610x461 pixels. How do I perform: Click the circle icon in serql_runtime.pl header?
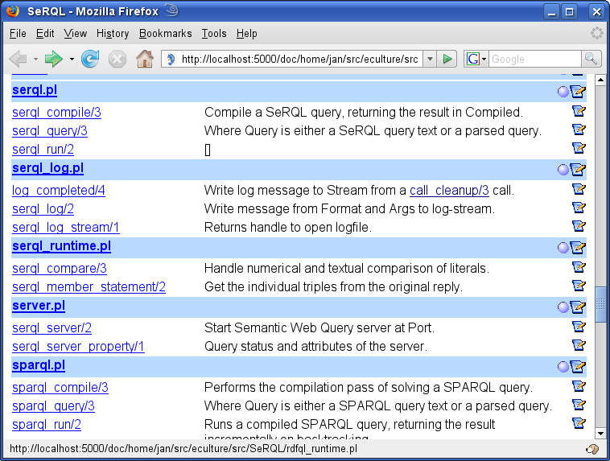tap(563, 248)
